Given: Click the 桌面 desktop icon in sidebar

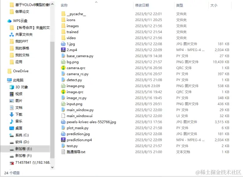Looking at the screenshot, I should pos(11,128).
